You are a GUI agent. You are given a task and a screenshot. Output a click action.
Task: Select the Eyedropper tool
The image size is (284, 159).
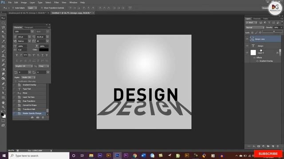(x=3, y=42)
